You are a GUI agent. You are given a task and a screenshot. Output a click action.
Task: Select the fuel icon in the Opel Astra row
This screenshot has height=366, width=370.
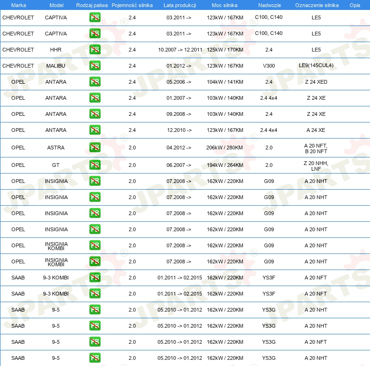pos(95,148)
